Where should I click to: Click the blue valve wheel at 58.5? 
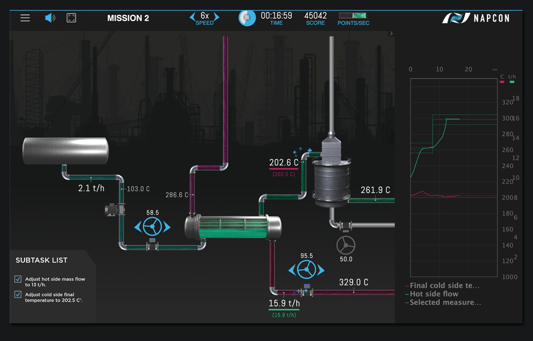(152, 227)
